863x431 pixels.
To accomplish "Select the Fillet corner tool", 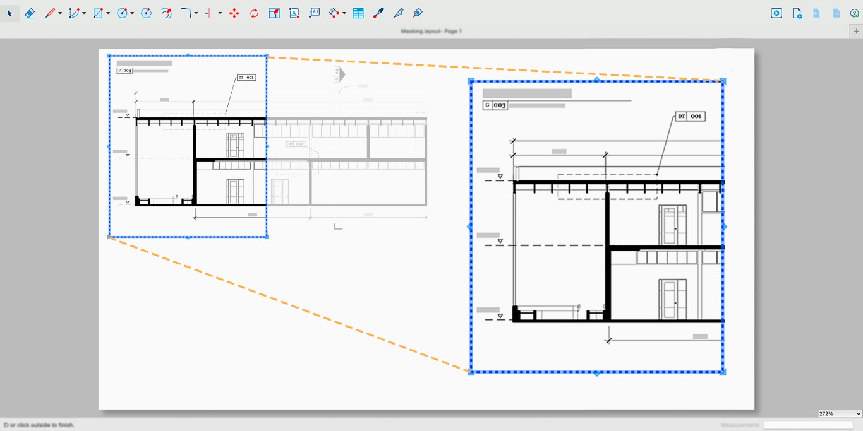I will (x=186, y=13).
